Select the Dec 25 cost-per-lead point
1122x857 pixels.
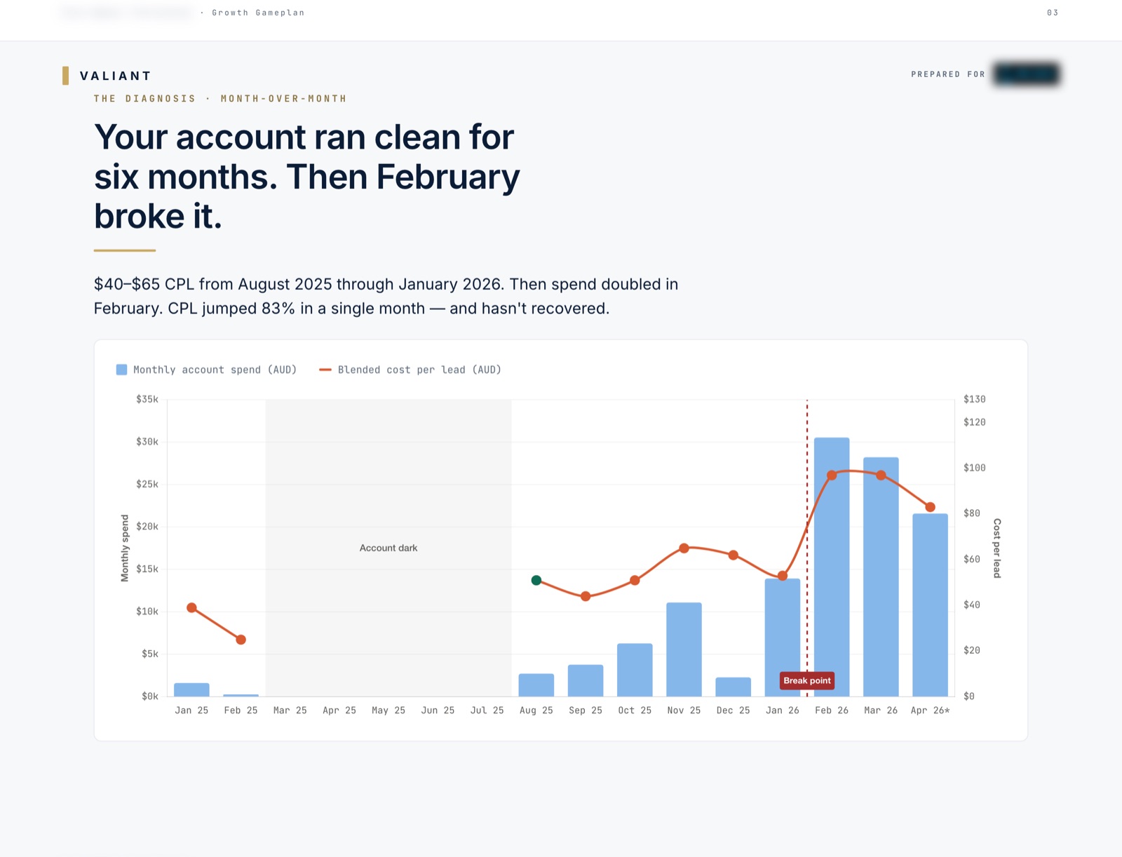coord(734,555)
